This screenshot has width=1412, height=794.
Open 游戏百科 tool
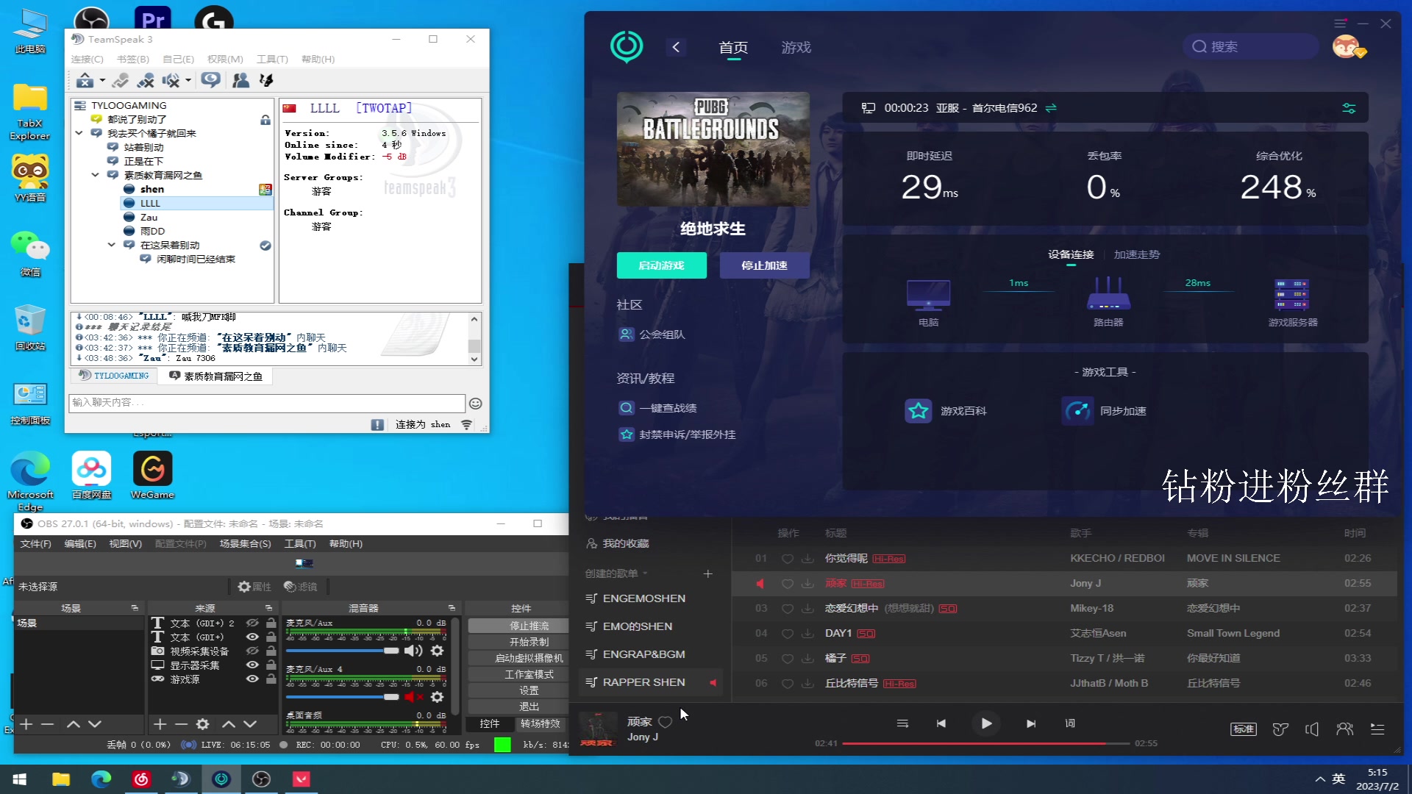tap(946, 411)
